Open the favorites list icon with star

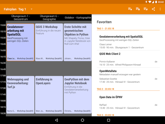(x=130, y=9)
